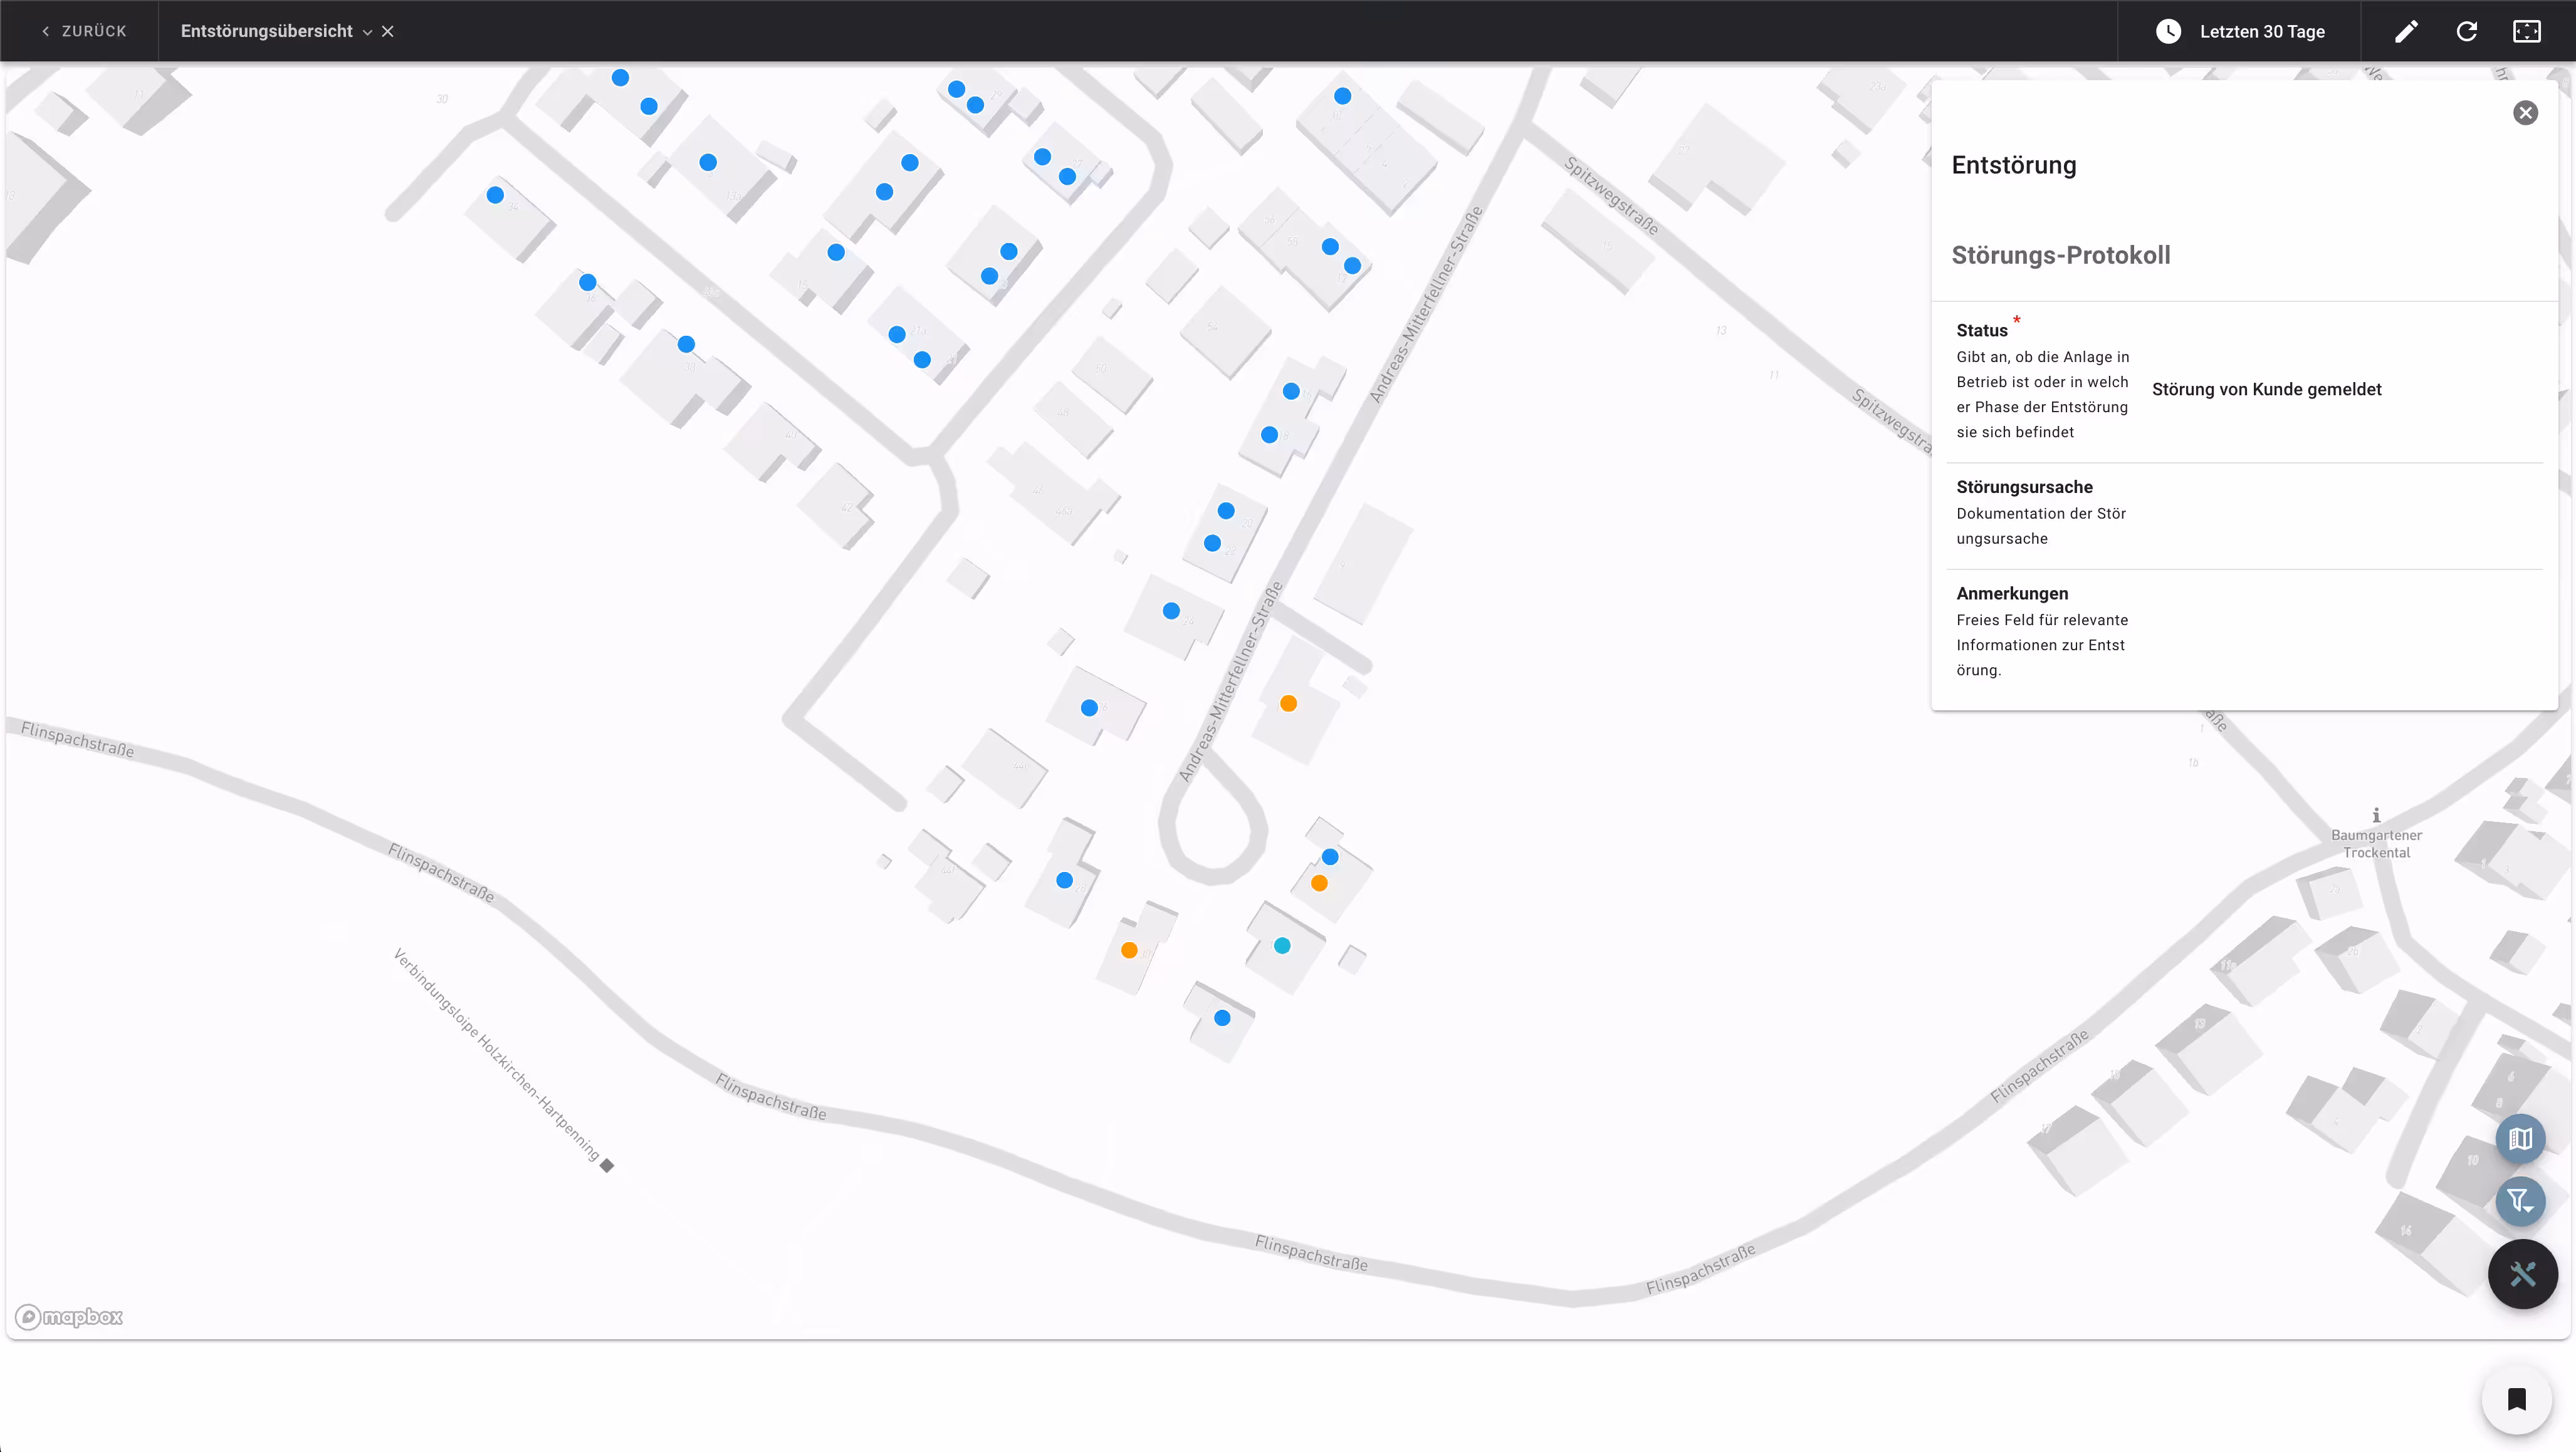Viewport: 2576px width, 1452px height.
Task: Select the teal marker south of the cul-de-sac
Action: pos(1282,945)
